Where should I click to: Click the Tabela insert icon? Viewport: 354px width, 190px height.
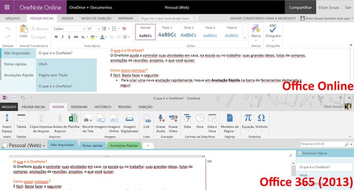tap(21, 118)
